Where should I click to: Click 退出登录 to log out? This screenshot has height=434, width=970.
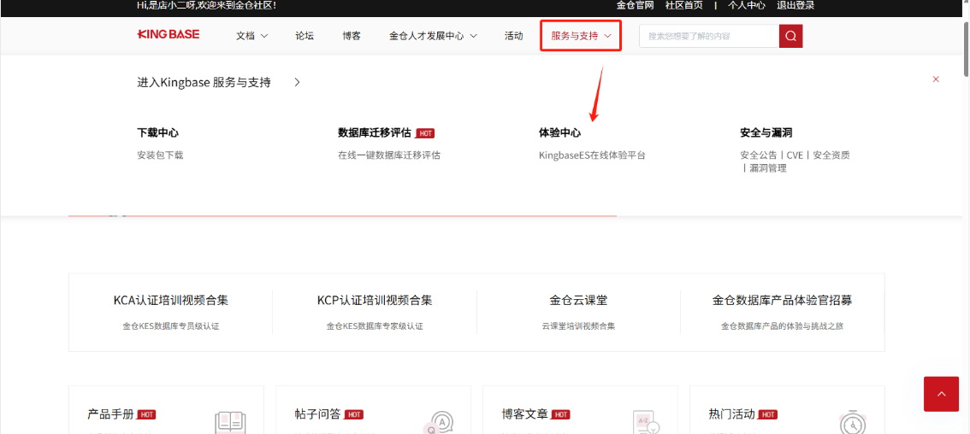[796, 6]
